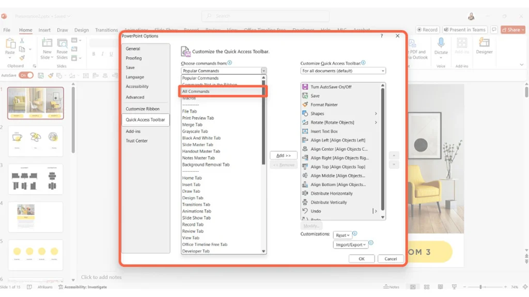The height and width of the screenshot is (297, 529).
Task: Click the Paste icon in Clipboard group
Action: pyautogui.click(x=10, y=44)
